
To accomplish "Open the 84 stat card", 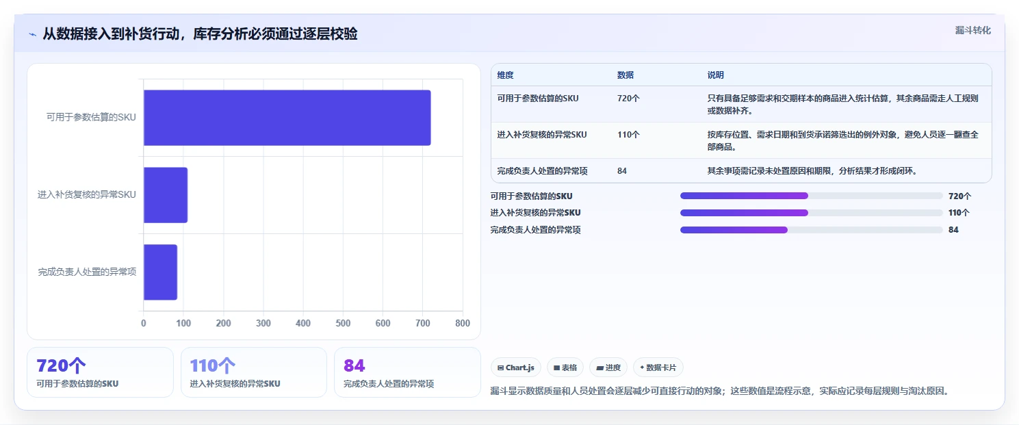I will click(x=407, y=372).
